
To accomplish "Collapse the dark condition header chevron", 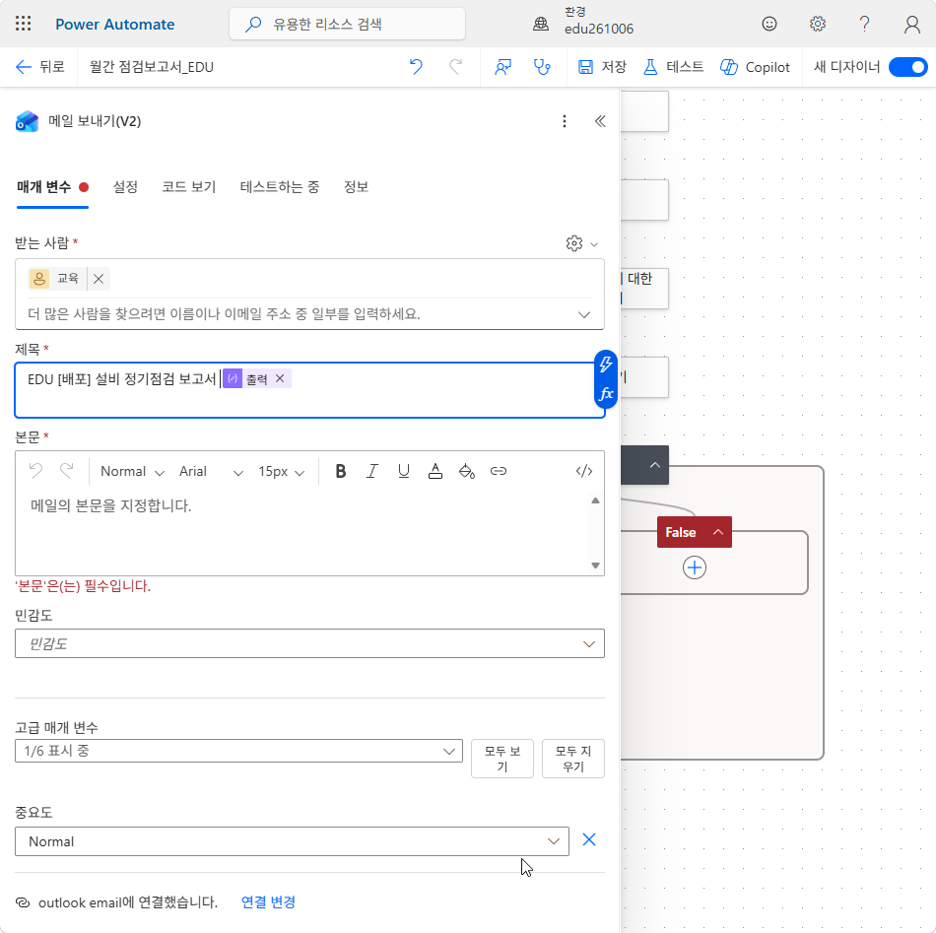I will pos(655,465).
